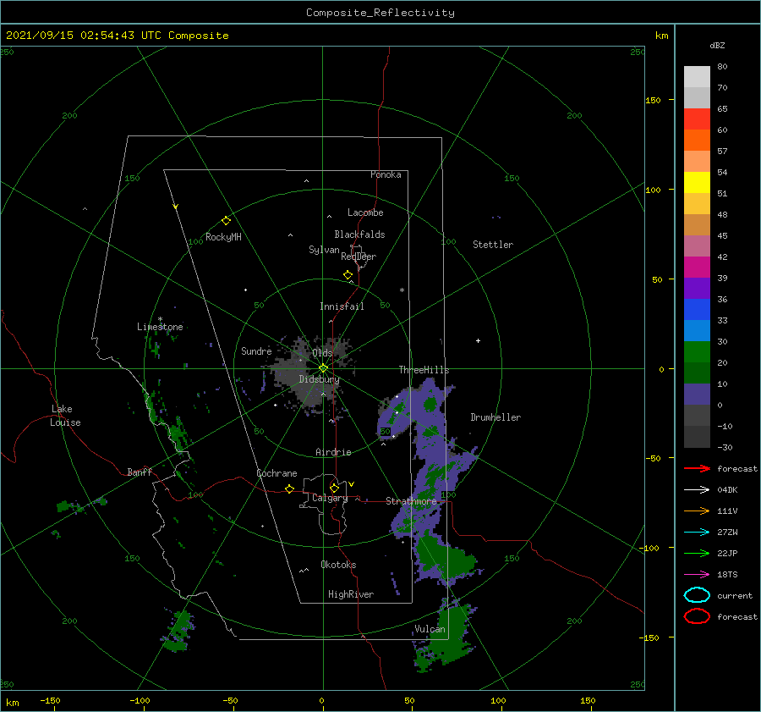Image resolution: width=761 pixels, height=712 pixels.
Task: Click the red forecast arrow in legend
Action: point(697,468)
